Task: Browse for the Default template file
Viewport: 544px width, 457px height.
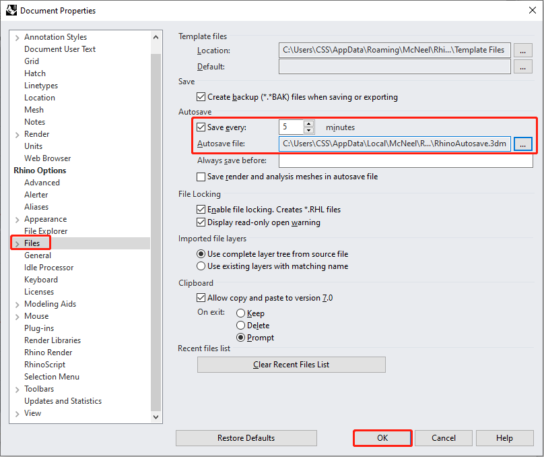Action: pyautogui.click(x=523, y=65)
